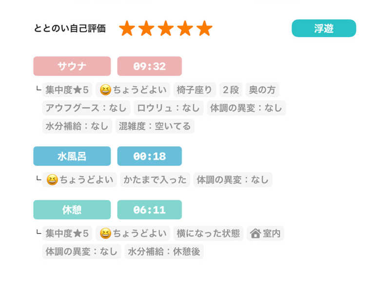Click the 横になった状態 tag
This screenshot has height=292, width=390.
pyautogui.click(x=209, y=234)
